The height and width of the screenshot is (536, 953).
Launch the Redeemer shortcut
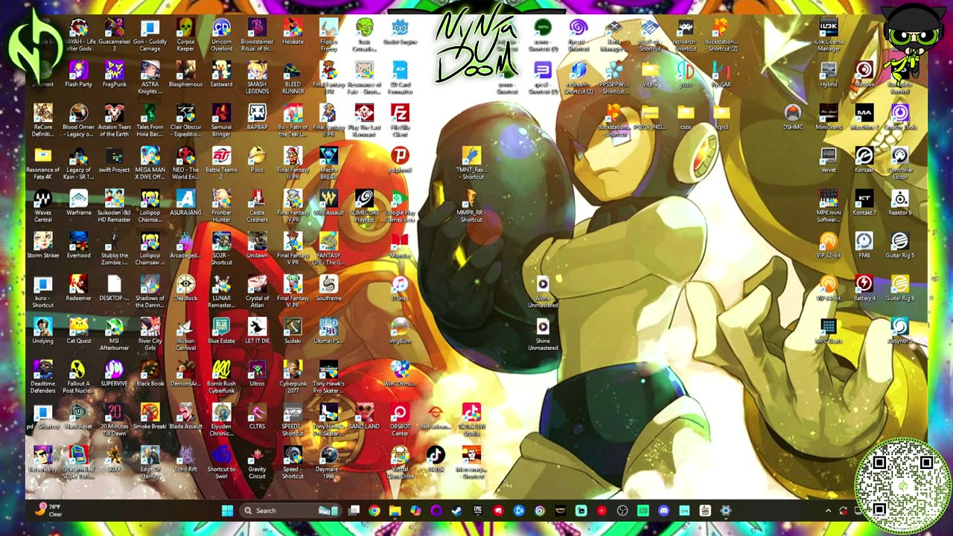click(78, 289)
